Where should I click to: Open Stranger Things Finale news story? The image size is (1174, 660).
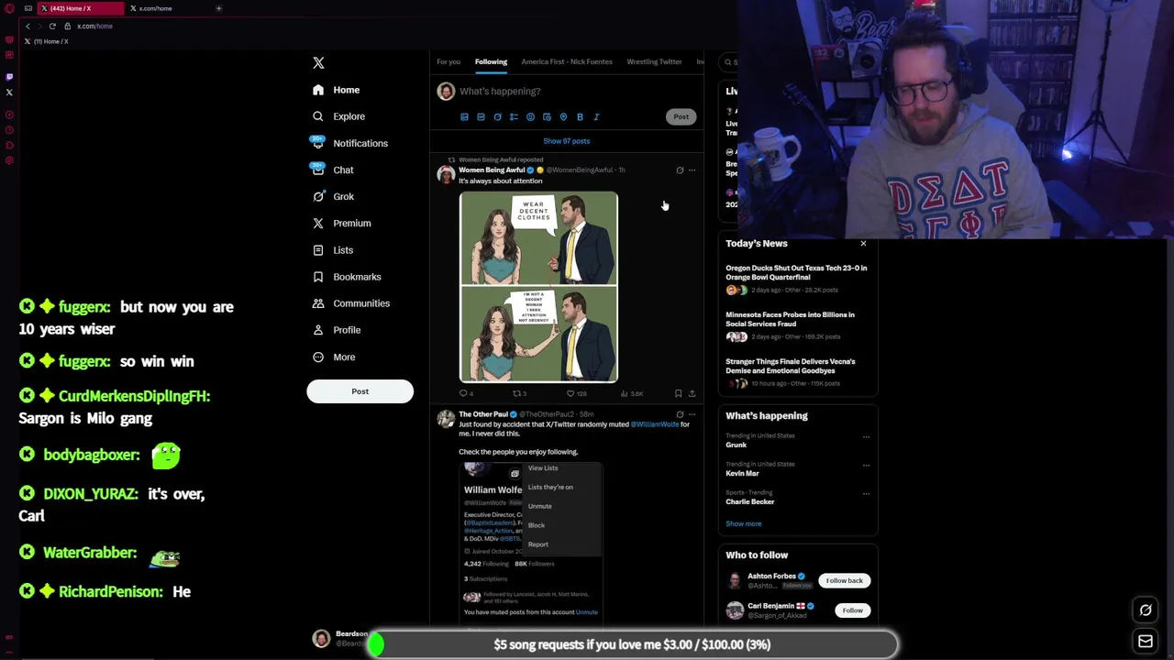point(790,366)
